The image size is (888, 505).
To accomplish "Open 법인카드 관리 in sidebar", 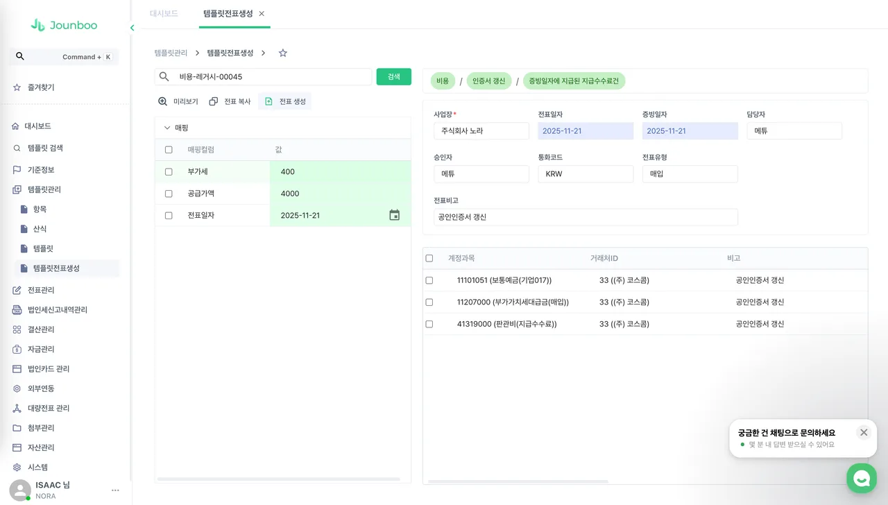I will [x=49, y=369].
